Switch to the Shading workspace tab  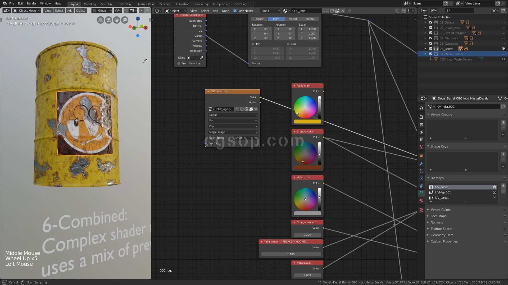pyautogui.click(x=165, y=4)
